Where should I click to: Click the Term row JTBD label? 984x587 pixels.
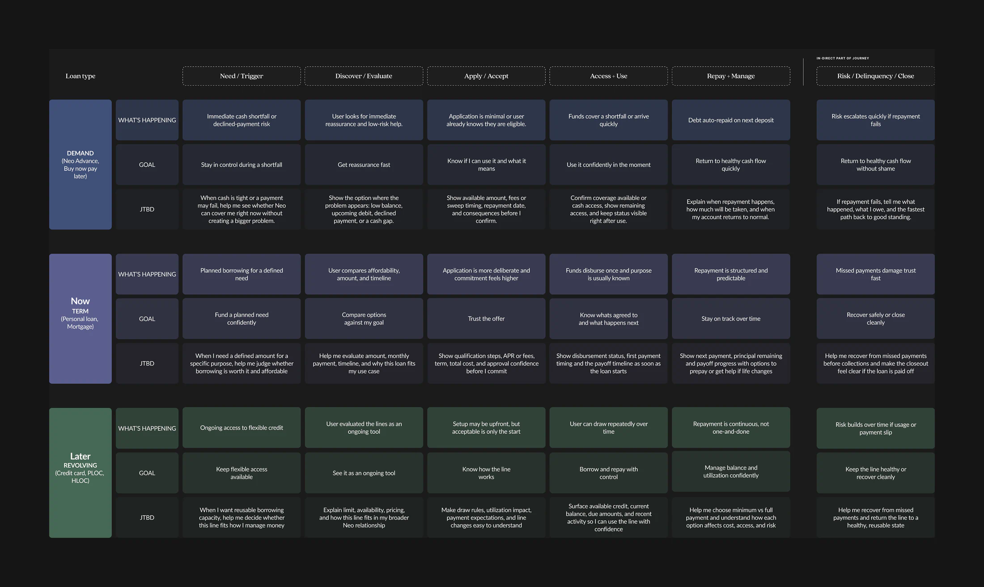(147, 363)
